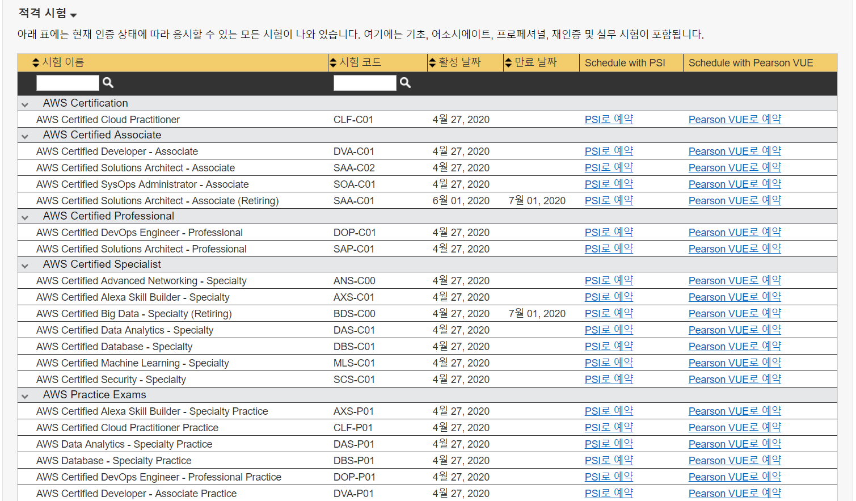Open PSI booking for DevOps Engineer DOP-C01
This screenshot has width=856, height=501.
click(x=609, y=232)
